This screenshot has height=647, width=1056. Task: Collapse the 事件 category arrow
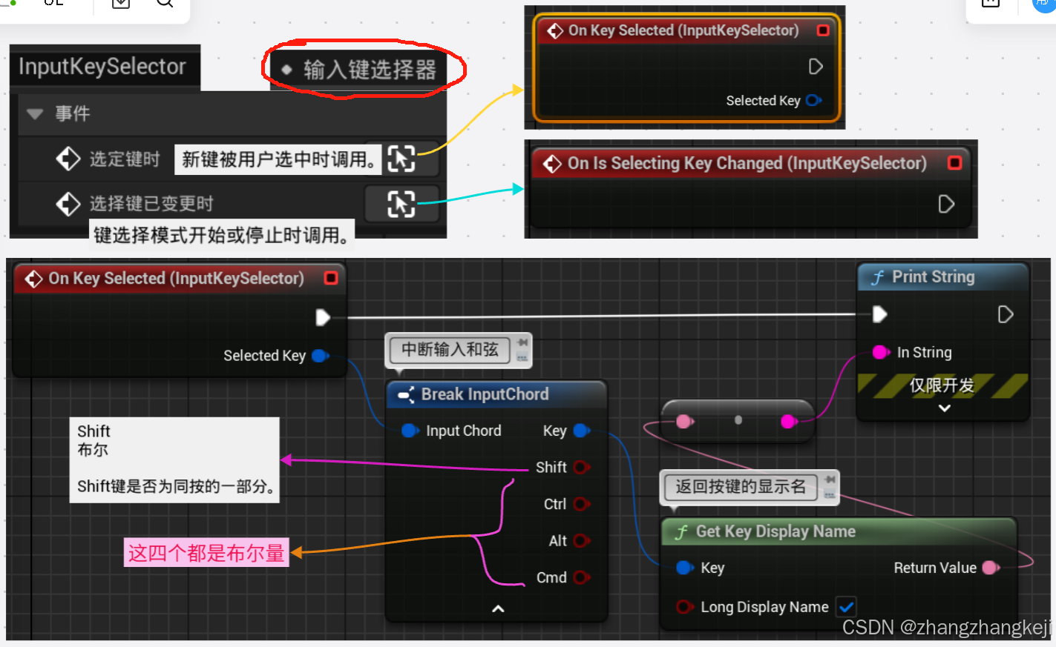34,113
